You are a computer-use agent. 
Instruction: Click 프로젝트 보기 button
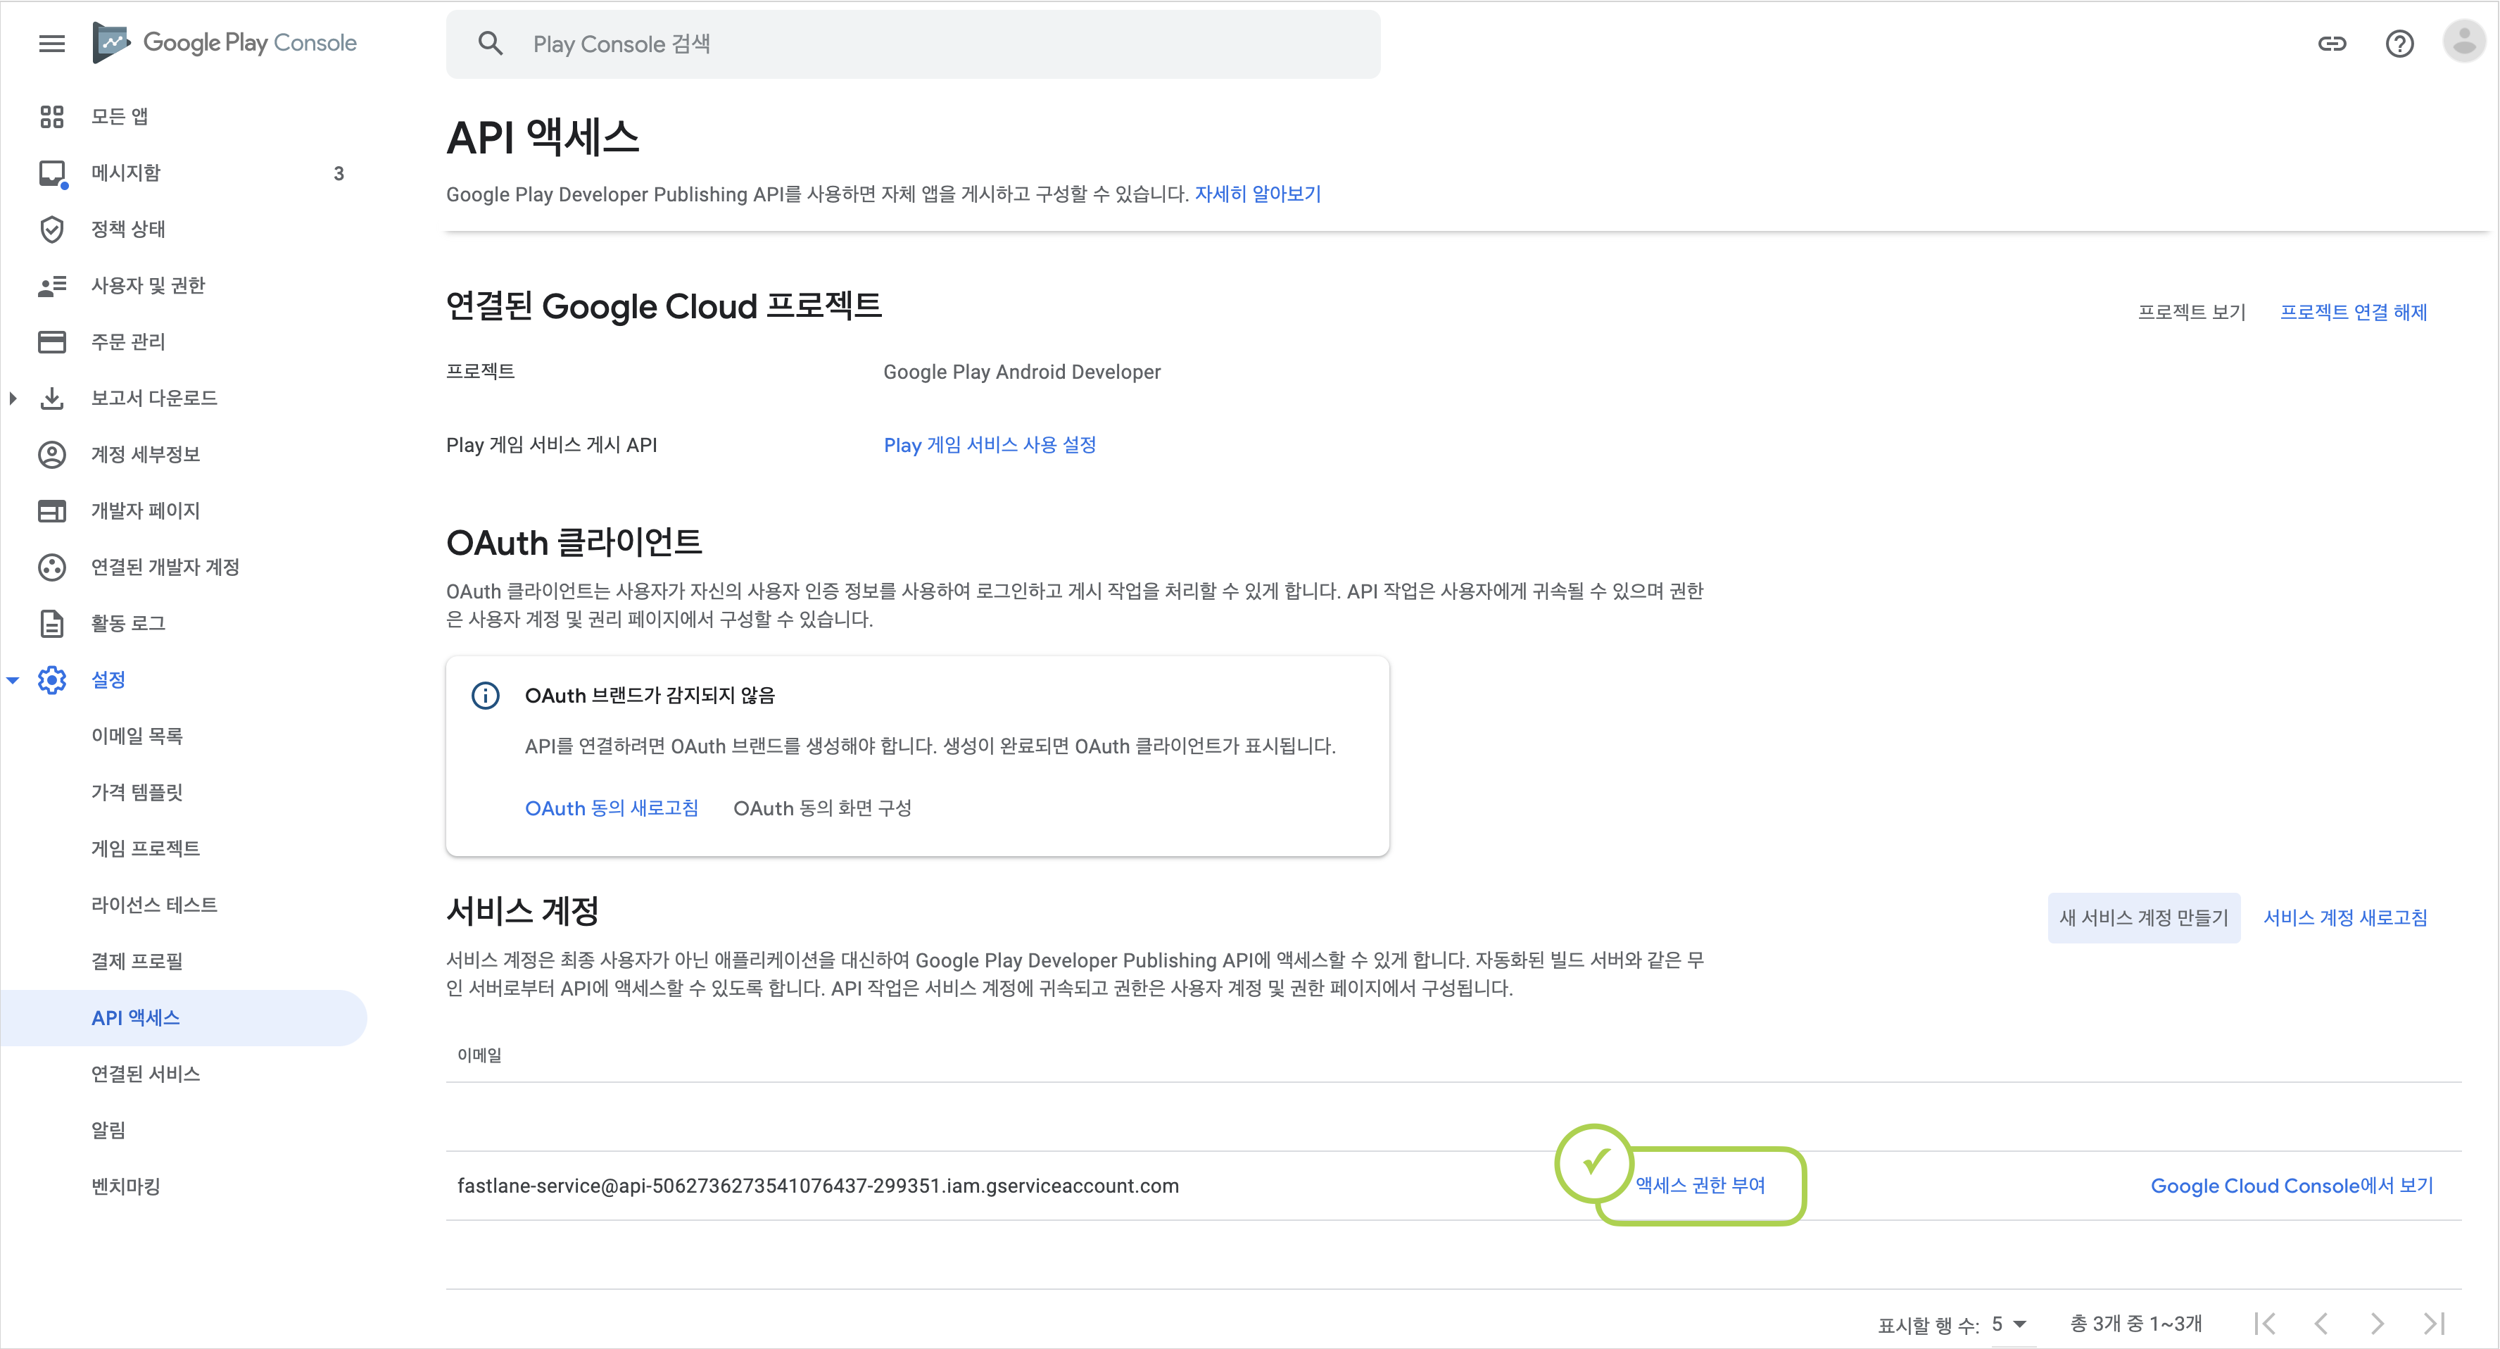(x=2192, y=311)
